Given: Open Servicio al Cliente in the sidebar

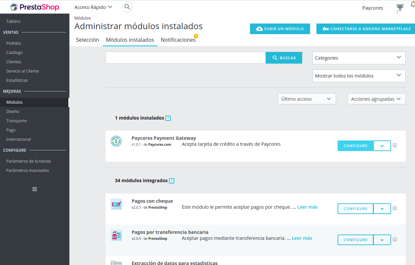Looking at the screenshot, I should pos(23,71).
